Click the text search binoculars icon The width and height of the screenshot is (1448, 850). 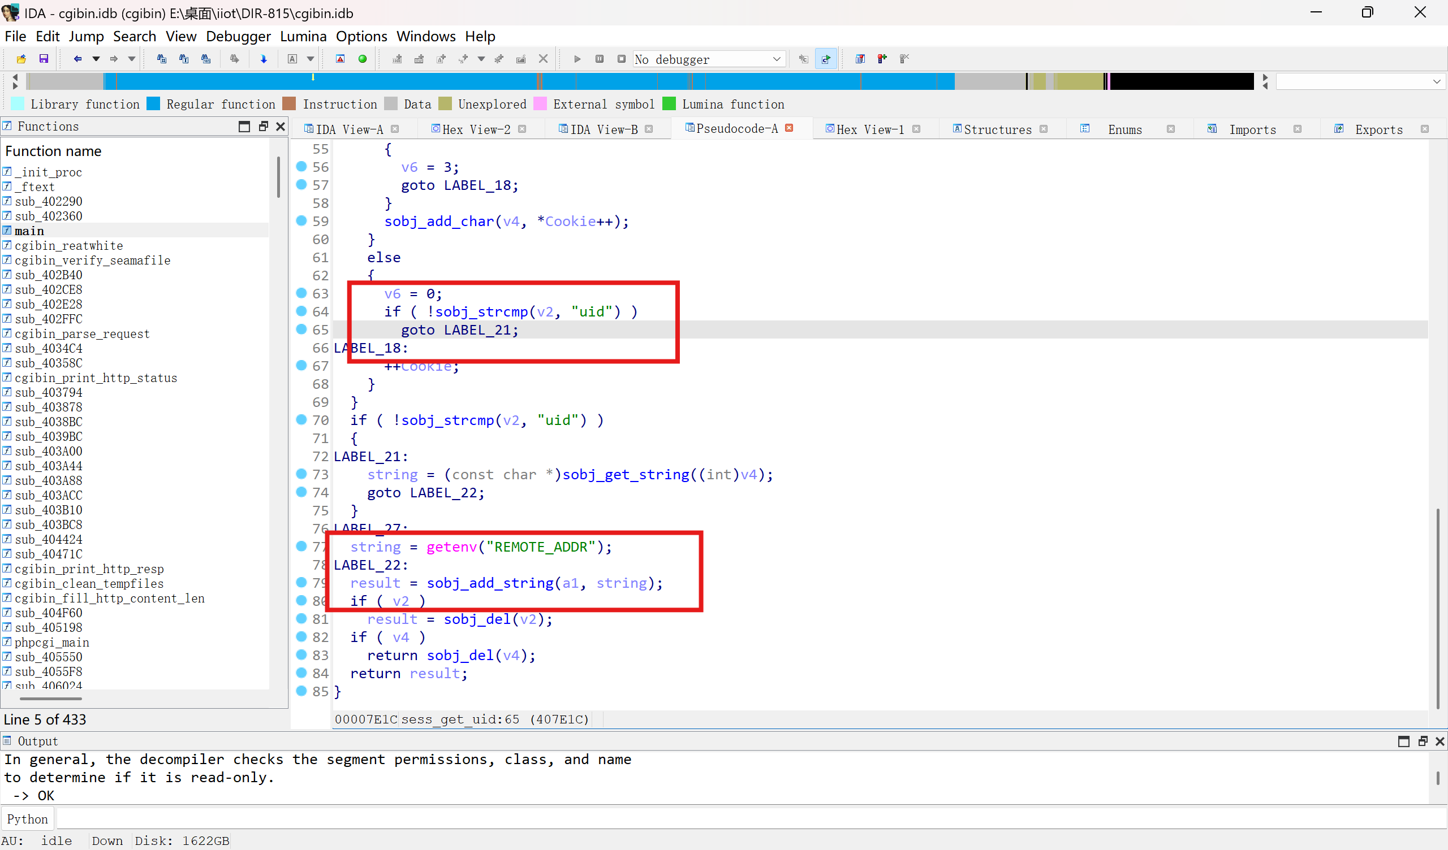(x=184, y=59)
